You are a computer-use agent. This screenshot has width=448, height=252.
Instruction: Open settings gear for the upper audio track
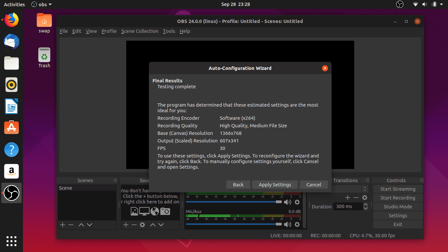pyautogui.click(x=297, y=202)
